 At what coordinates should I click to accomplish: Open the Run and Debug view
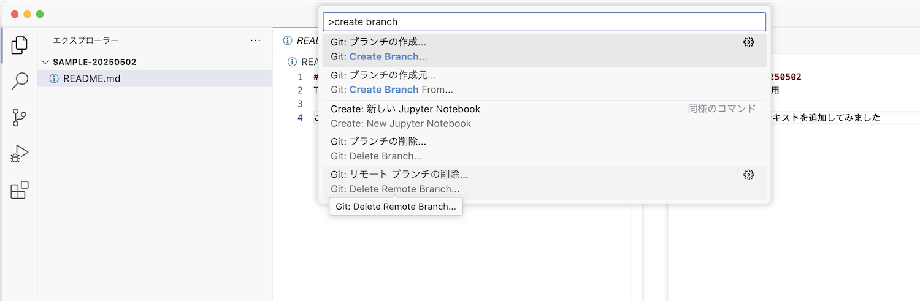pyautogui.click(x=20, y=154)
